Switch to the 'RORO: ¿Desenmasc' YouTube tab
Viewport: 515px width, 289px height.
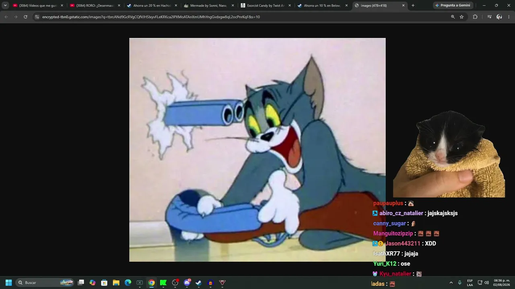point(95,6)
